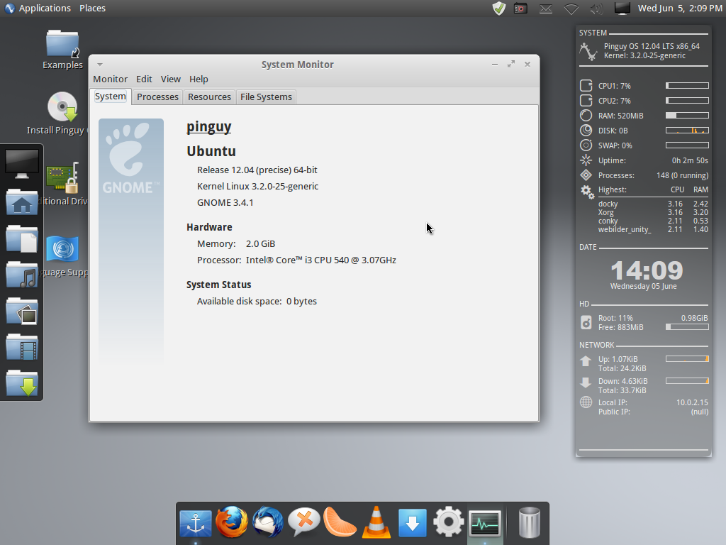Click the green shield tray icon
The width and height of the screenshot is (726, 545).
click(498, 9)
